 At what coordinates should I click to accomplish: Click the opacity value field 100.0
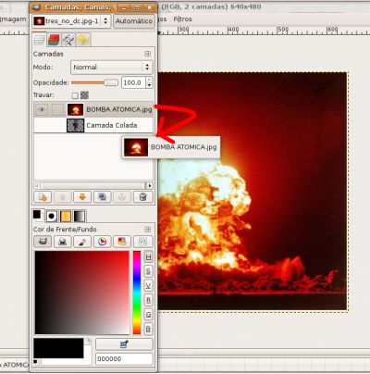coord(133,82)
